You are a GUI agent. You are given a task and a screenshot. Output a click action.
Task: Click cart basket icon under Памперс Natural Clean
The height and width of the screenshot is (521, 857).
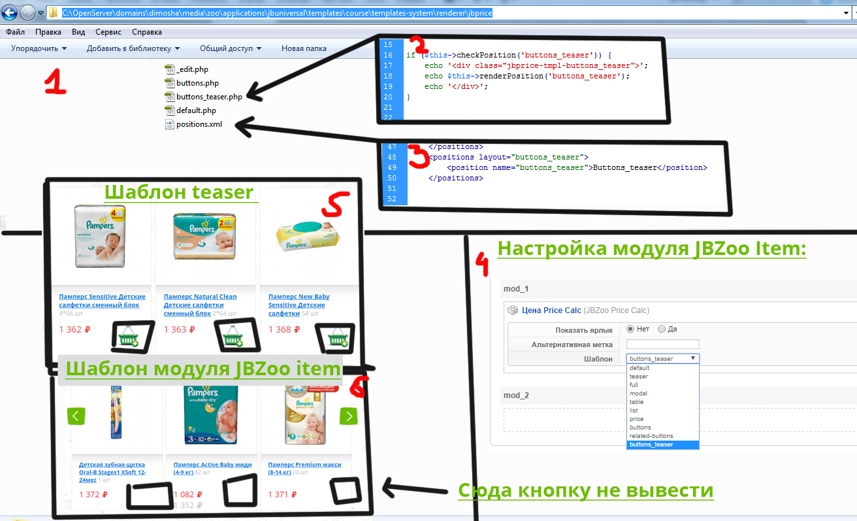coord(232,337)
